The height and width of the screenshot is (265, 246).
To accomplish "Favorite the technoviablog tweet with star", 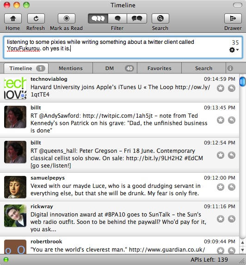I will click(x=221, y=88).
